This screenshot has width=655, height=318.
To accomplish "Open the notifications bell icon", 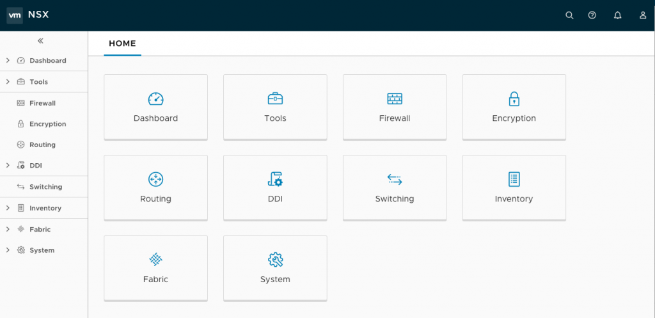I will point(617,15).
